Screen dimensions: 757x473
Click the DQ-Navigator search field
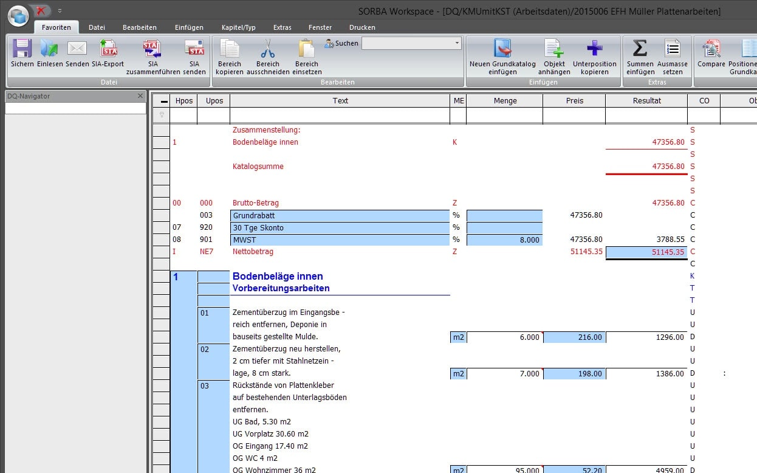click(x=75, y=108)
